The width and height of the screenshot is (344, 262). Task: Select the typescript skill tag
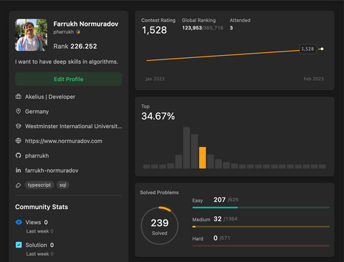click(x=39, y=185)
